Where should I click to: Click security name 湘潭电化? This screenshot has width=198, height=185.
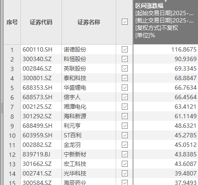click(x=75, y=107)
